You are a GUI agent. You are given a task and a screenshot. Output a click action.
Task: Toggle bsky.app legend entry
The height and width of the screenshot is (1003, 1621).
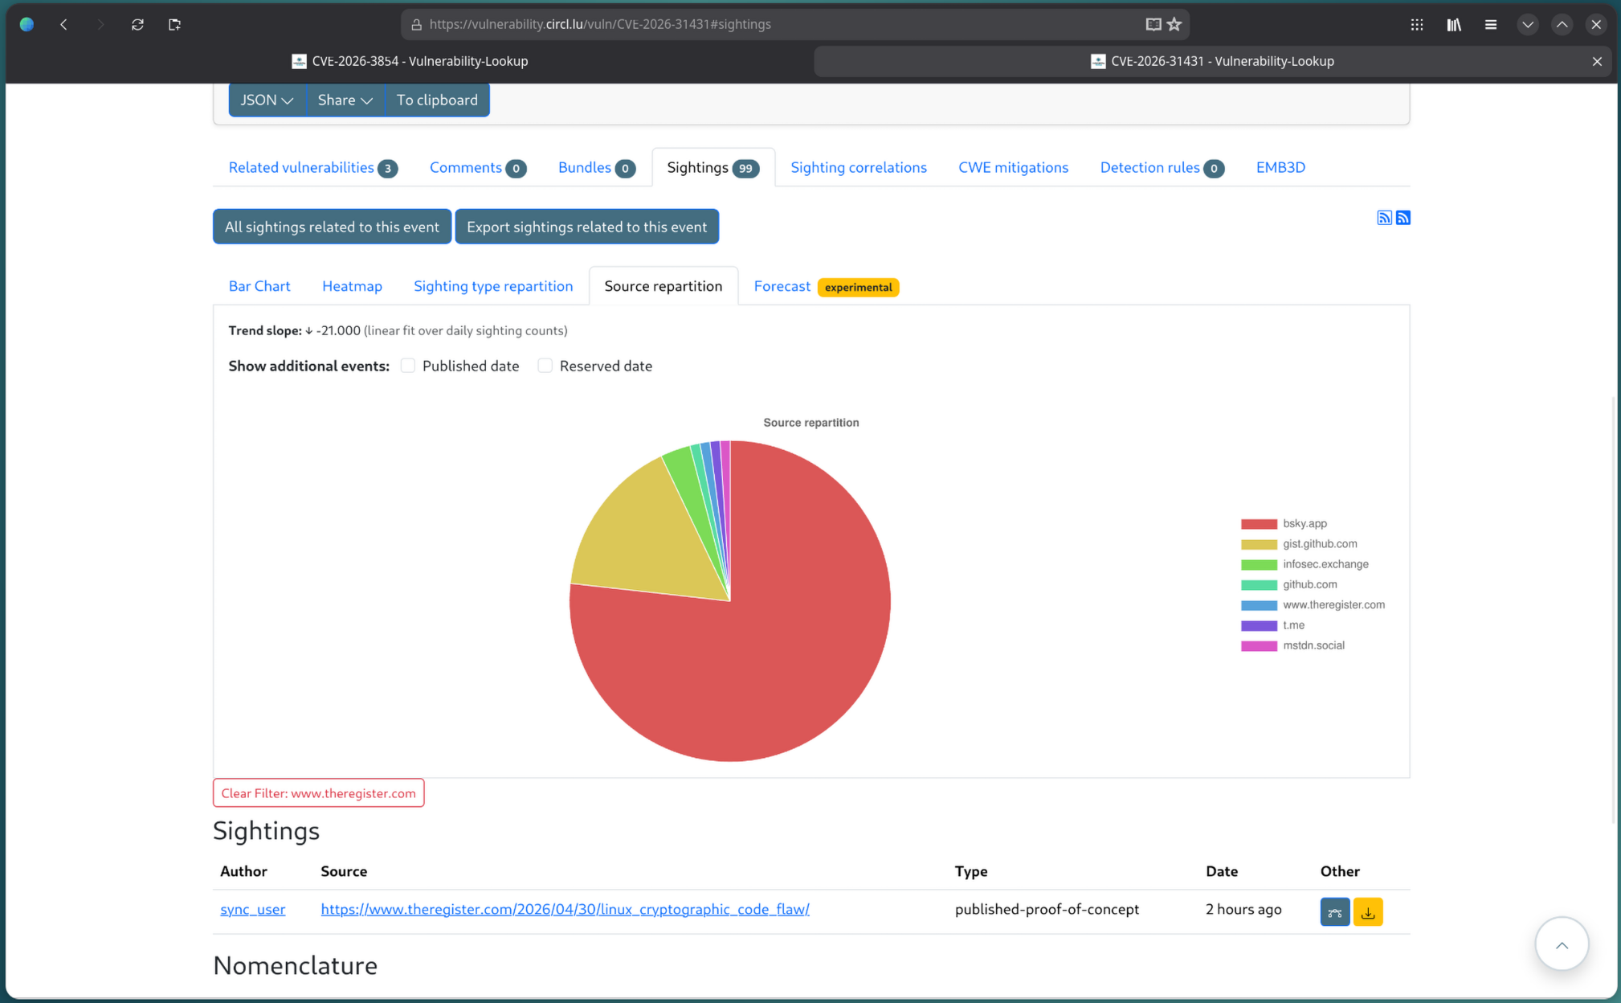click(1304, 523)
